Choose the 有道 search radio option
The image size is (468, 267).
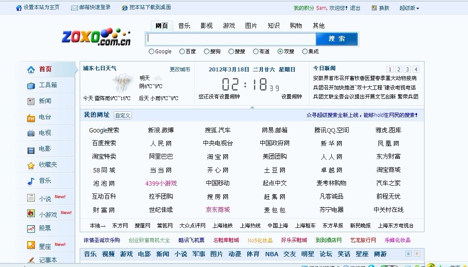tap(256, 52)
